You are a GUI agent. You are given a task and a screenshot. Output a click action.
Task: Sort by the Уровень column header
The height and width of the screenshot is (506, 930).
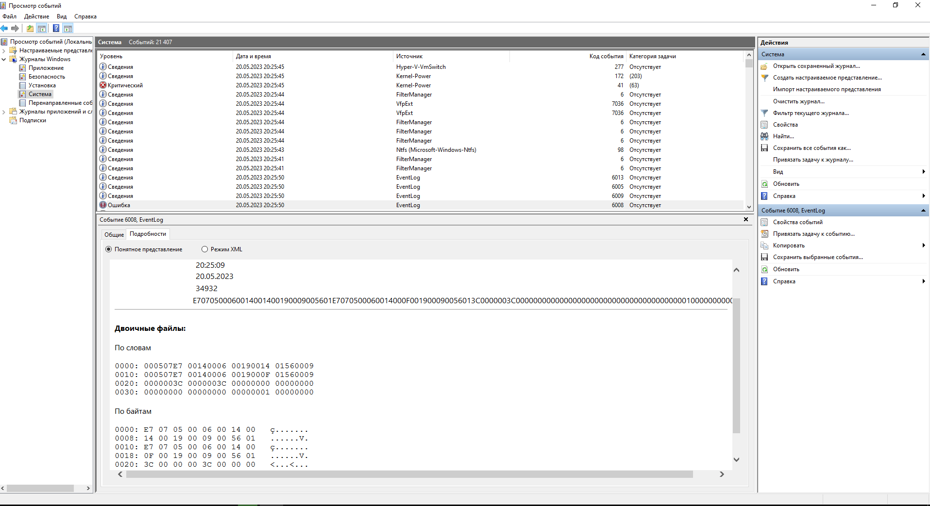[165, 56]
